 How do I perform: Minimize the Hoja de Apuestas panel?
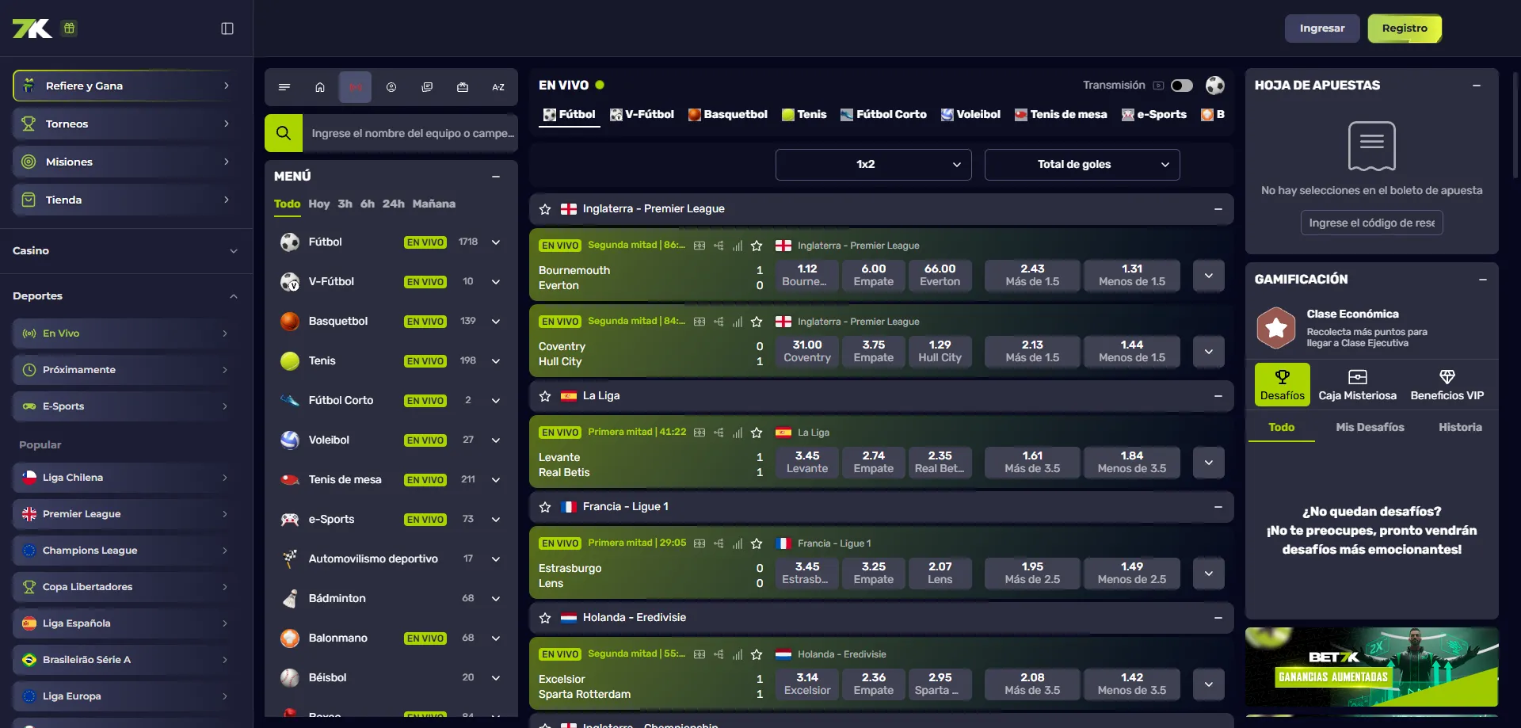(1477, 86)
